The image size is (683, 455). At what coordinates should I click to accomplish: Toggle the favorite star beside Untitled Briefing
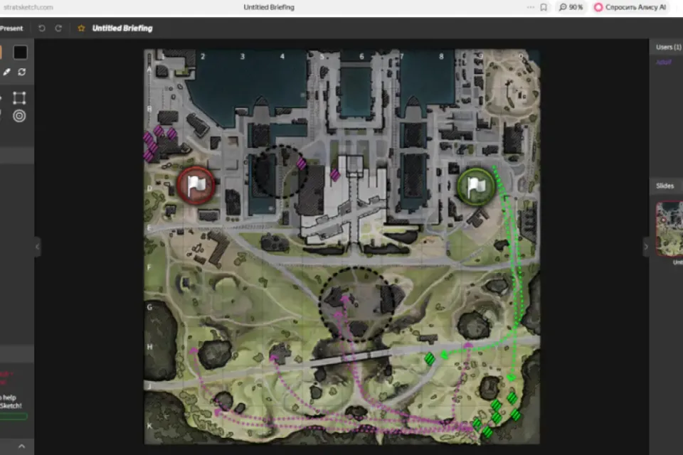pyautogui.click(x=81, y=28)
